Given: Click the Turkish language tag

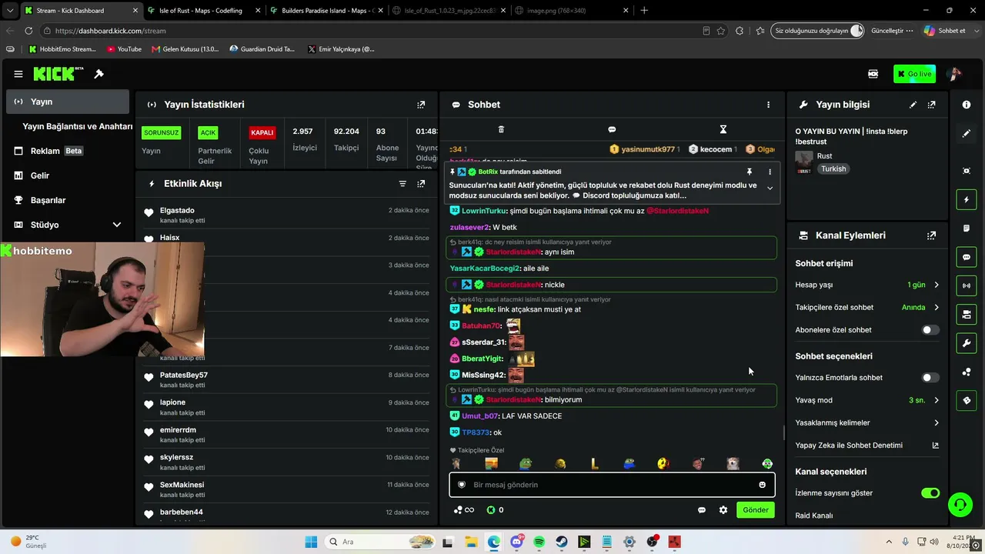Looking at the screenshot, I should pos(833,169).
